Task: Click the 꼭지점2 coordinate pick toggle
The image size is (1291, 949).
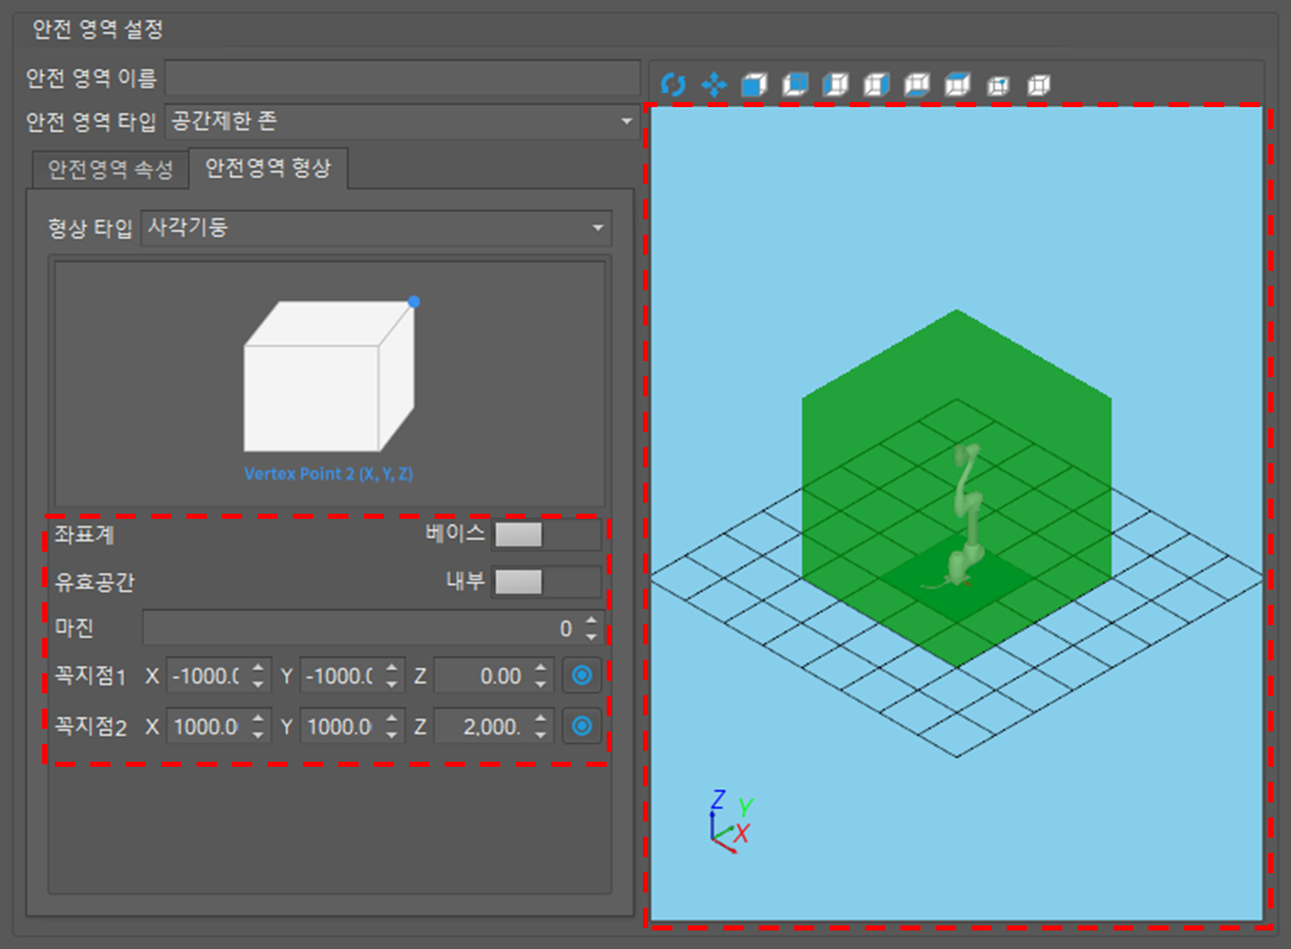Action: click(x=581, y=725)
